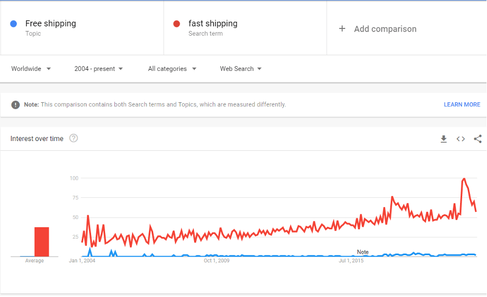Open the 2004 - present date range dropdown
The image size is (487, 297).
tap(98, 69)
